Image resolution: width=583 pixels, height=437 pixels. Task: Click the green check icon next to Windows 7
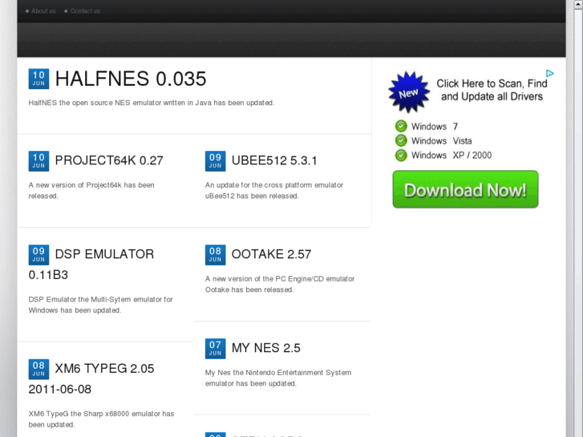(x=401, y=126)
